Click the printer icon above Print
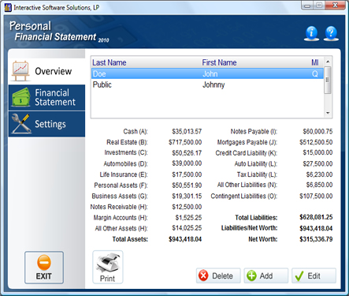Viewport: 349px width, 296px height. 108,264
